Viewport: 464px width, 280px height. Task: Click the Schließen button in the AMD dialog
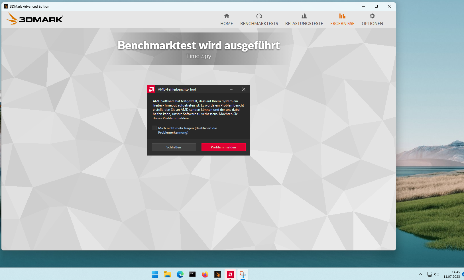(174, 147)
